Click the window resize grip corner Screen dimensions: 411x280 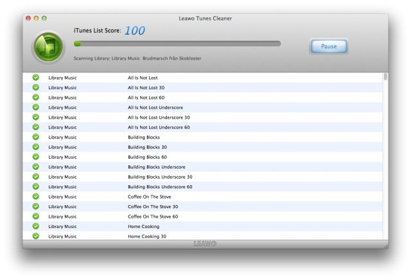tap(386, 246)
